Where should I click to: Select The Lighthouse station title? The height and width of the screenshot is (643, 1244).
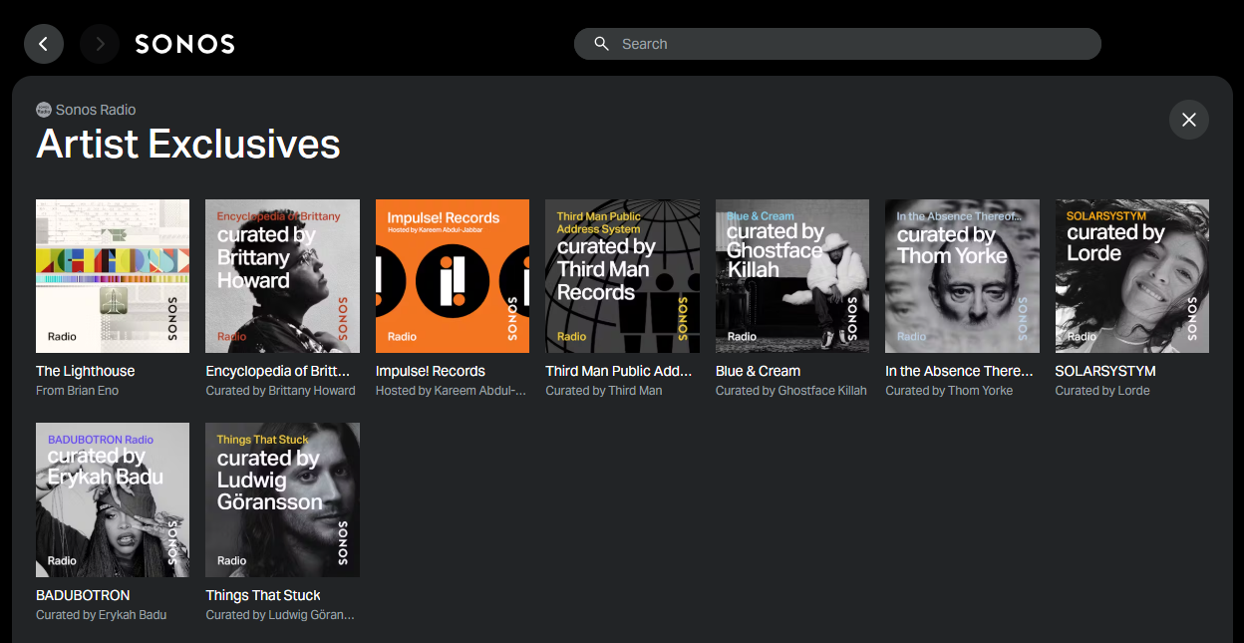[86, 371]
